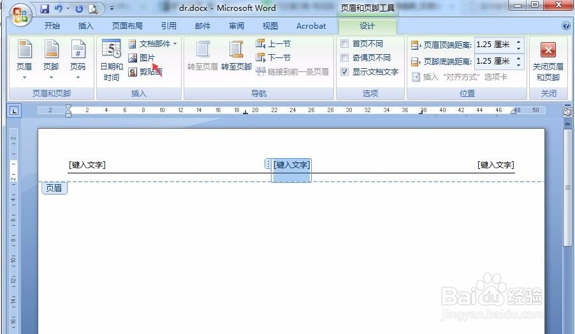Click right [键入文字] header placeholder
Image resolution: width=575 pixels, height=334 pixels.
(x=496, y=165)
